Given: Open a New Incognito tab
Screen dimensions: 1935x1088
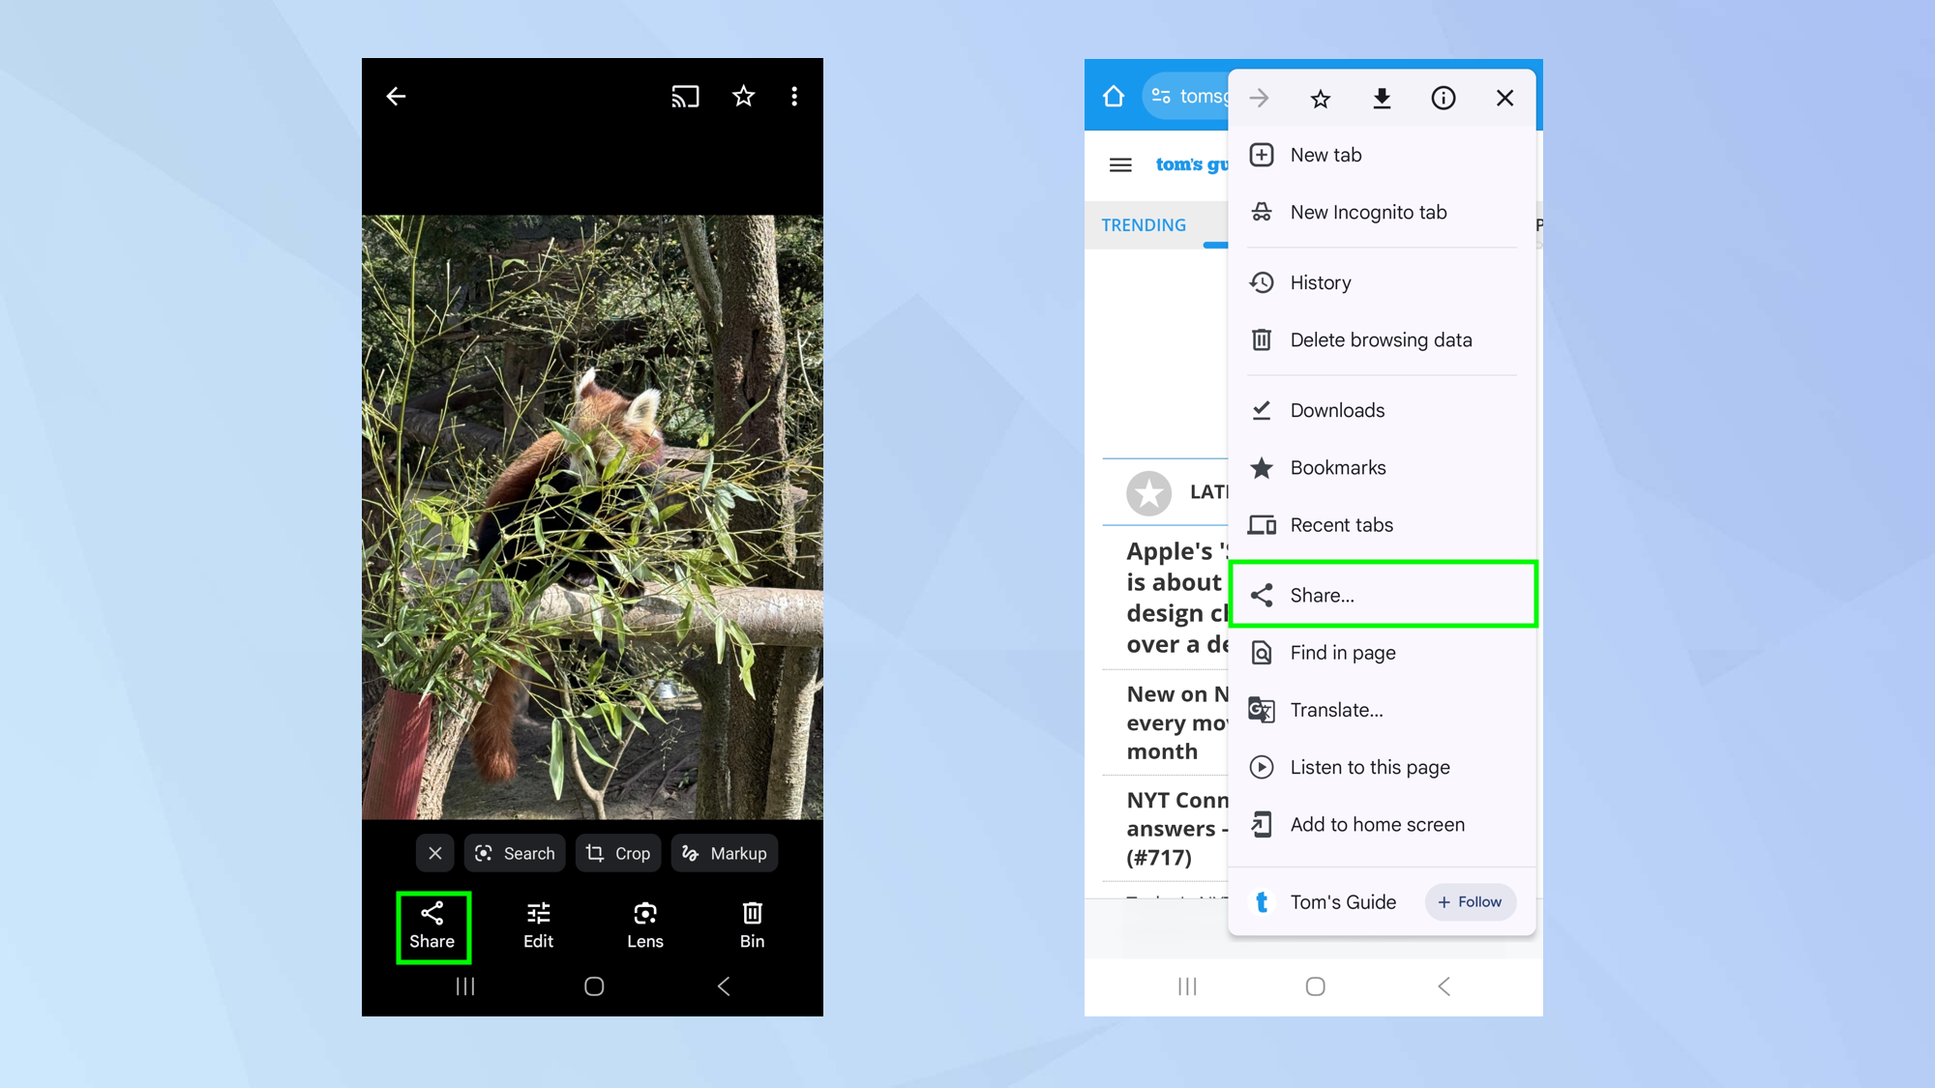Looking at the screenshot, I should pos(1368,212).
